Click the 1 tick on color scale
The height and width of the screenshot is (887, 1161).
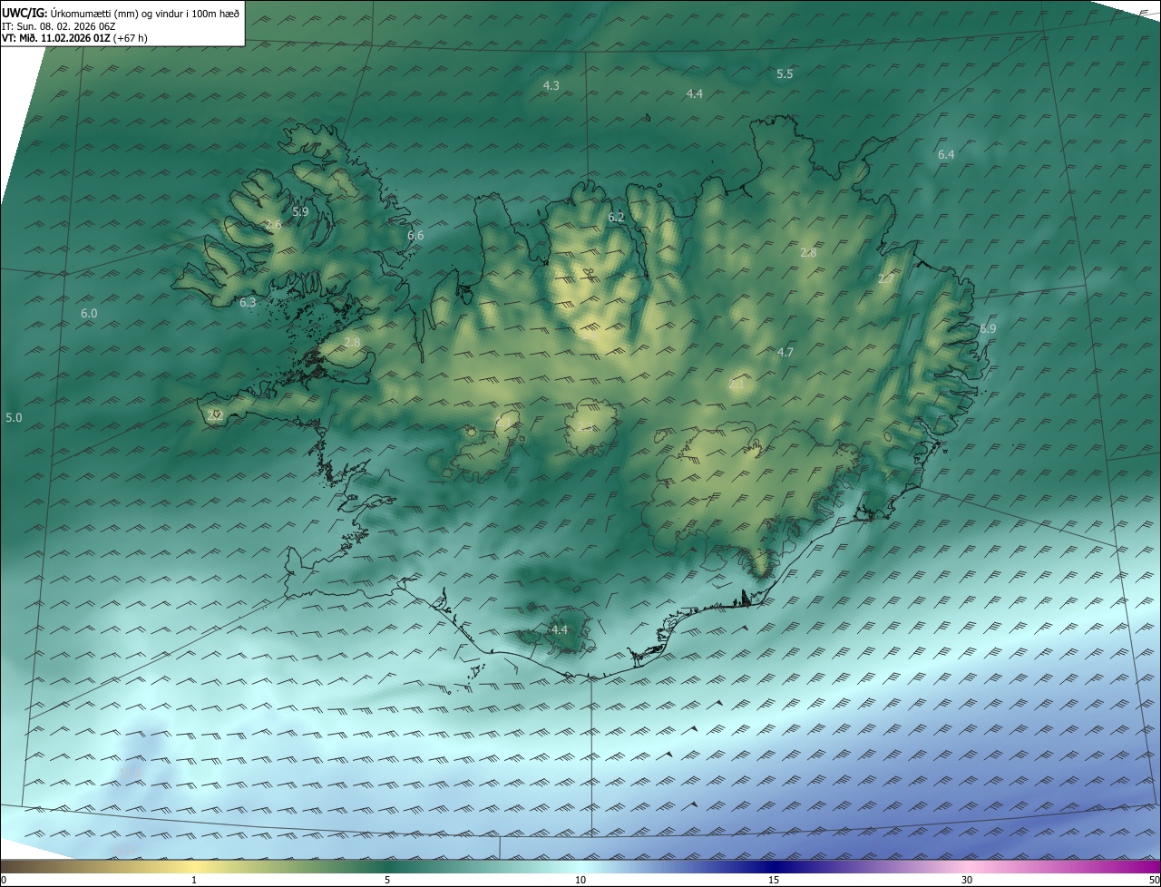click(x=194, y=880)
